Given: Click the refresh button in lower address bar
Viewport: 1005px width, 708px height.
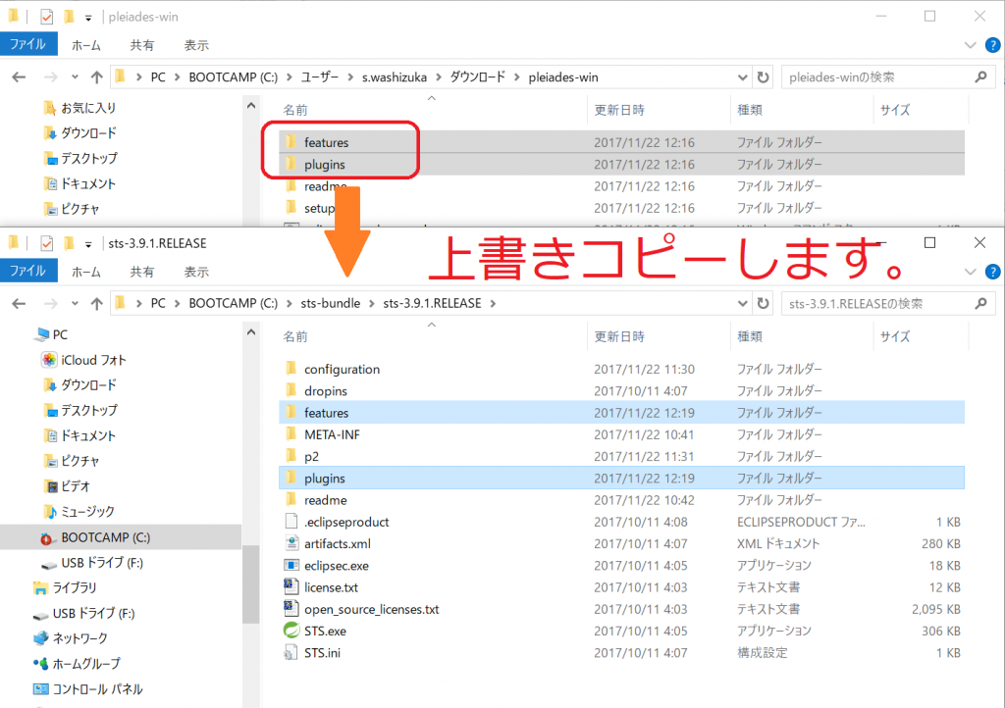Looking at the screenshot, I should point(764,303).
